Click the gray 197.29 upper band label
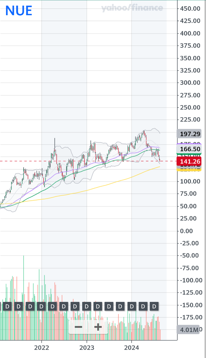Image resolution: width=206 pixels, height=358 pixels. pyautogui.click(x=189, y=134)
